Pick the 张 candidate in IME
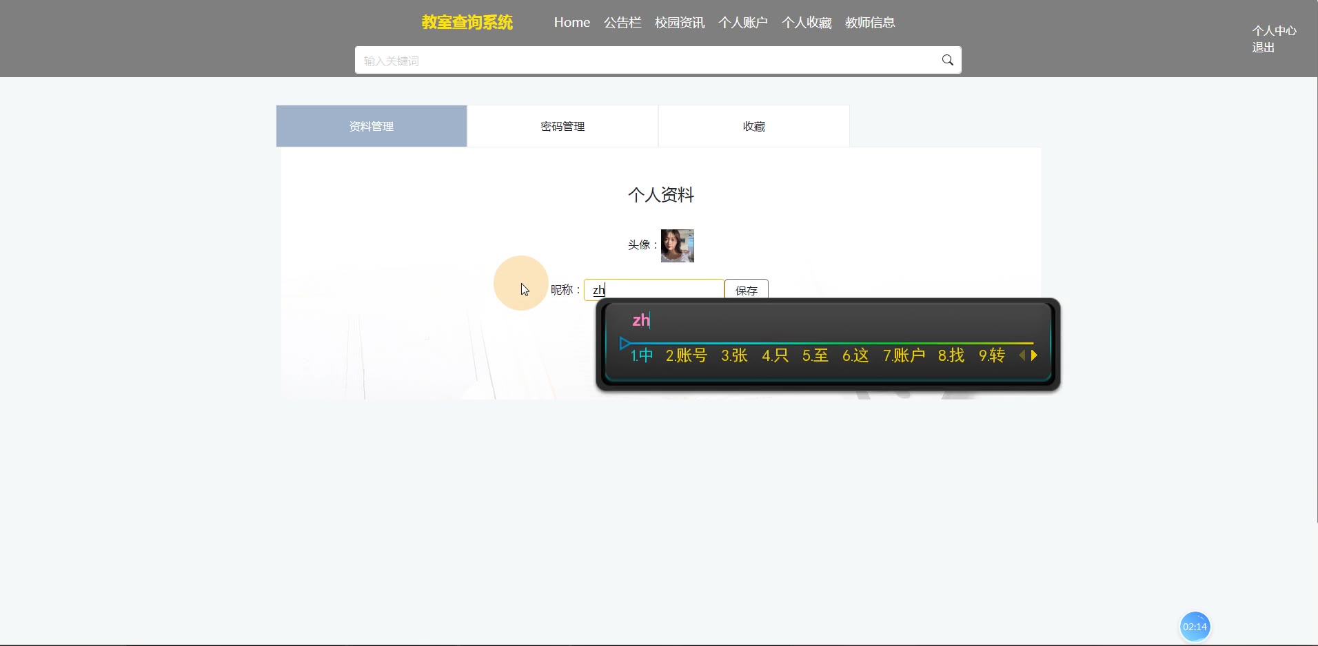Screen dimensions: 1318x646 [x=734, y=355]
